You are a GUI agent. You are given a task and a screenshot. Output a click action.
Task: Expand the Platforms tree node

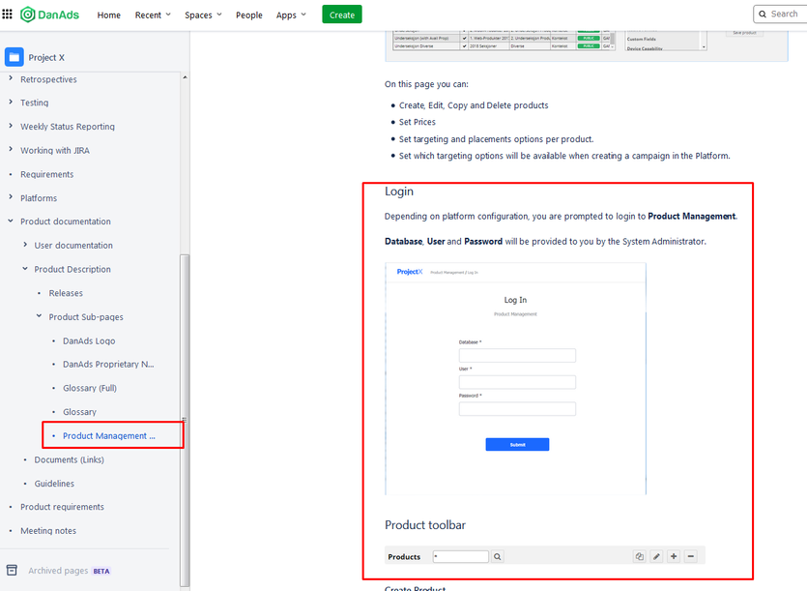(x=11, y=197)
